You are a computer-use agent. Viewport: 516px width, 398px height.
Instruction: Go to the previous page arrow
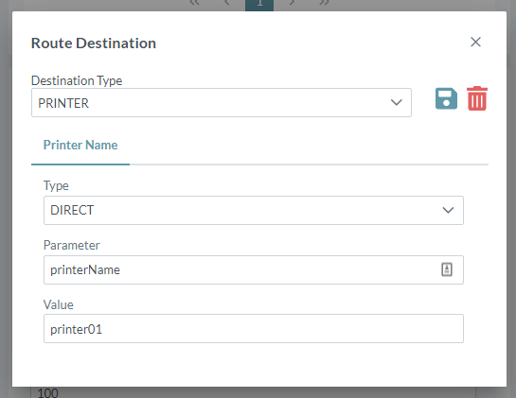click(x=226, y=3)
